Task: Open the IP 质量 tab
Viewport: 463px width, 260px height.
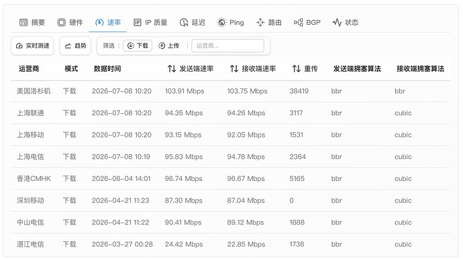Action: tap(150, 22)
